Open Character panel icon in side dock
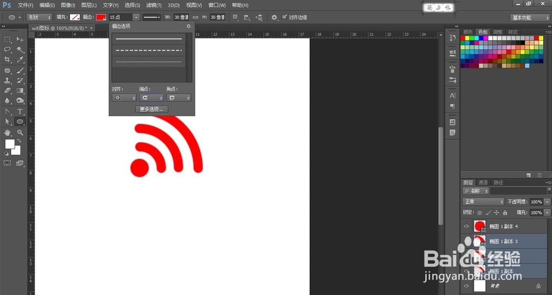Image resolution: width=552 pixels, height=295 pixels. pyautogui.click(x=453, y=95)
